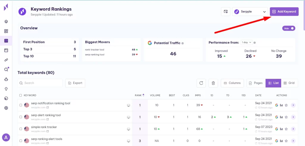Sort by IMPS column header
Image resolution: width=305 pixels, height=146 pixels.
tap(198, 95)
